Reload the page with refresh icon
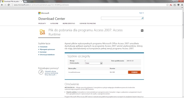Viewport: 184px width, 98px height. [x=9, y=5]
